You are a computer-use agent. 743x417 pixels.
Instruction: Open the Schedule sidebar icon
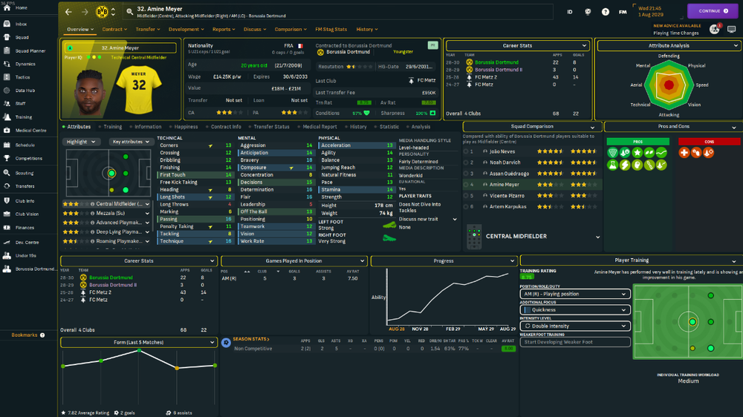pos(7,145)
